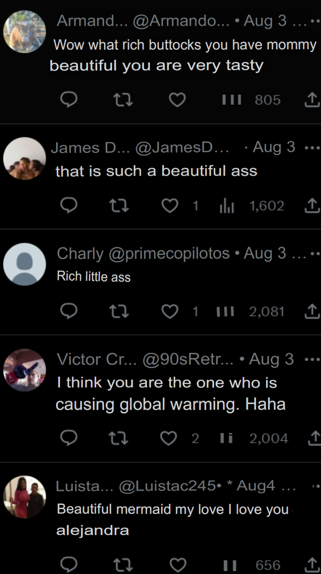Like Armando's tweet
The image size is (321, 574).
[x=177, y=100]
